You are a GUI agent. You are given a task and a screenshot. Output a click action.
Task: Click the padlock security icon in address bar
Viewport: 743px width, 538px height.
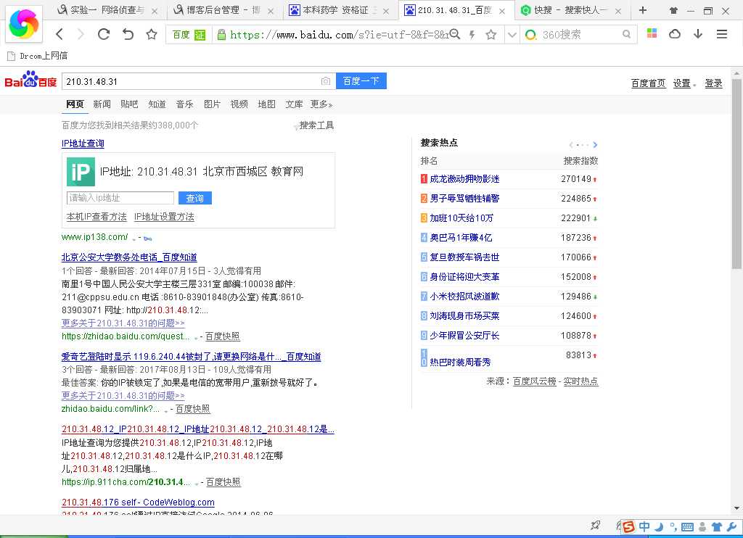[x=221, y=34]
